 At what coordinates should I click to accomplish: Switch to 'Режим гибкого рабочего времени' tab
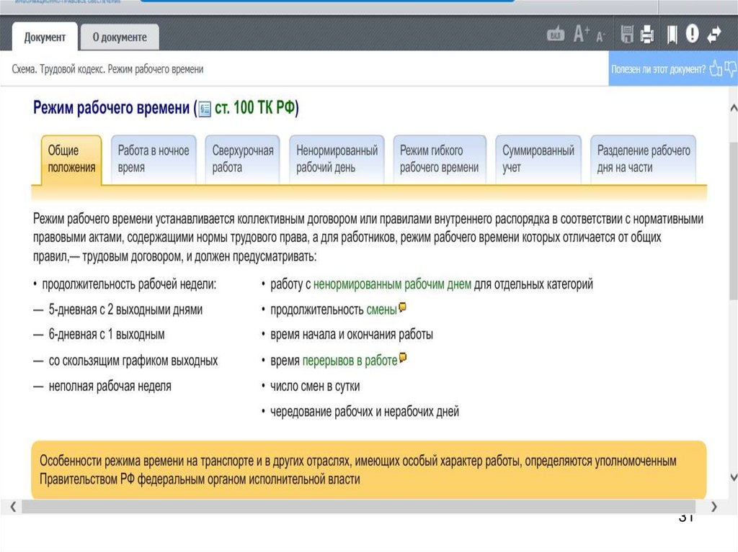point(440,159)
